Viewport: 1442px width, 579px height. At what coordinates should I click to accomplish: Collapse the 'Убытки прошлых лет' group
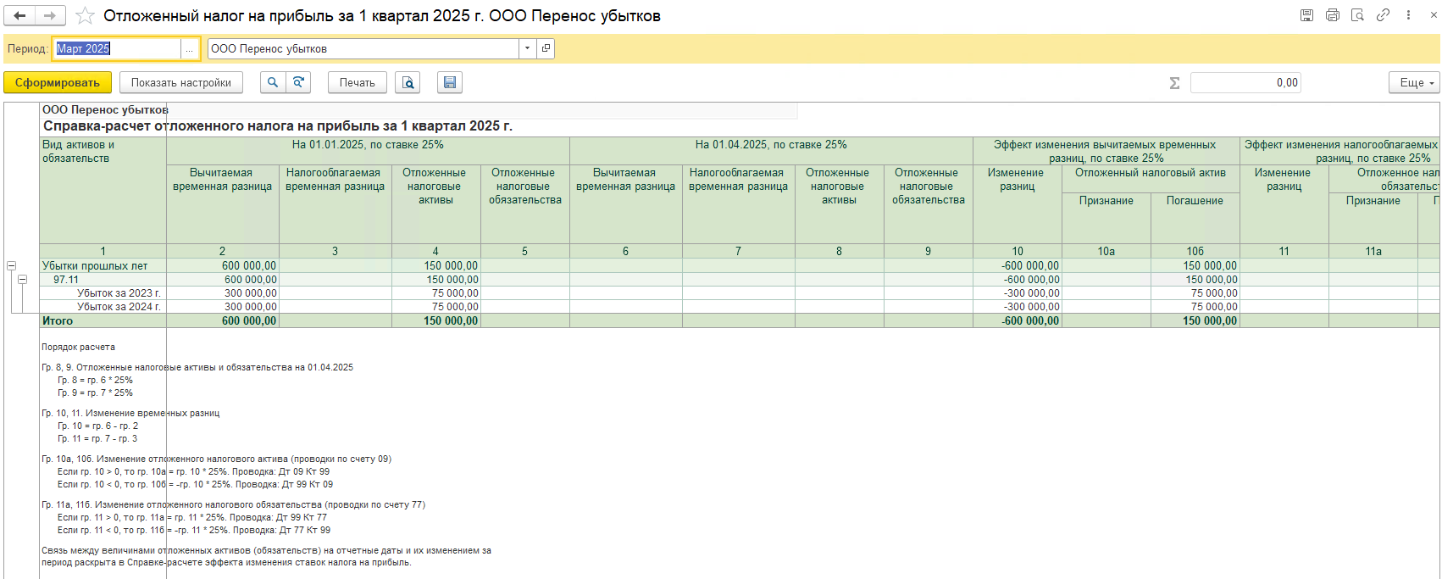click(x=12, y=265)
